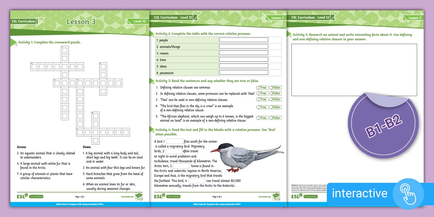Click the Twinkl logo on page 1
The image size is (434, 217).
coord(139,196)
